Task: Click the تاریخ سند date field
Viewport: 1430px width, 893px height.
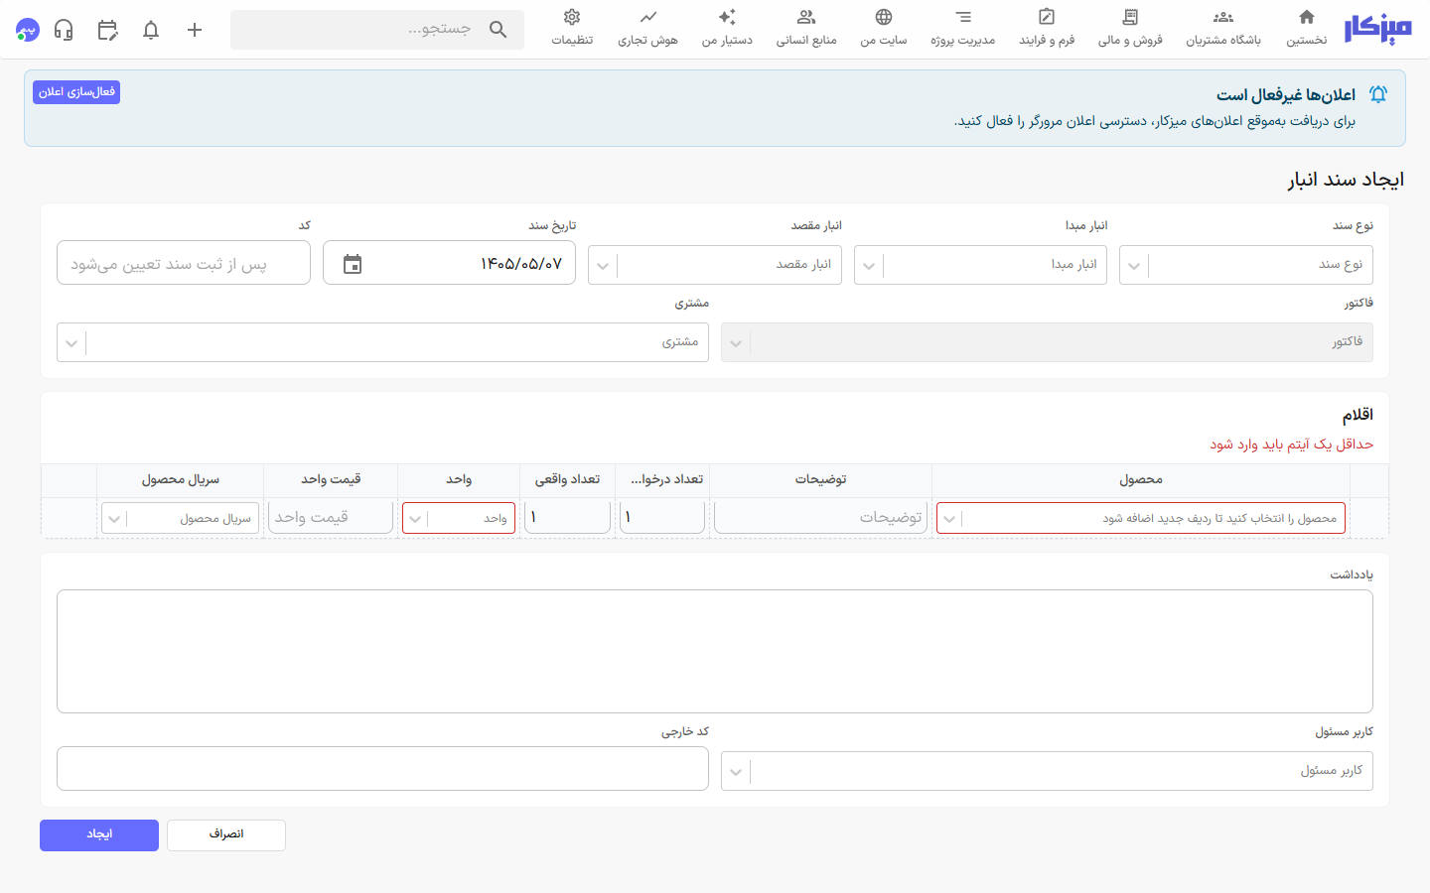Action: pos(449,263)
